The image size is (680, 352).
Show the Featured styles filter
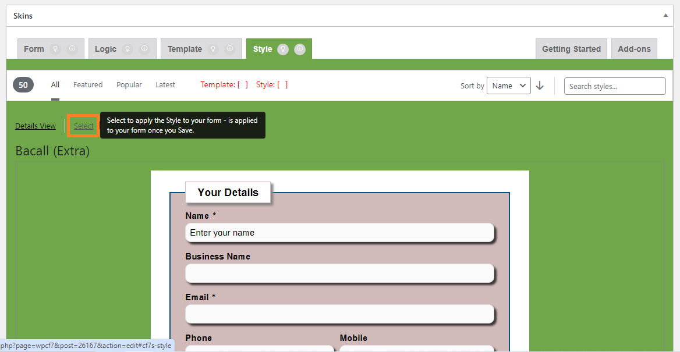88,85
